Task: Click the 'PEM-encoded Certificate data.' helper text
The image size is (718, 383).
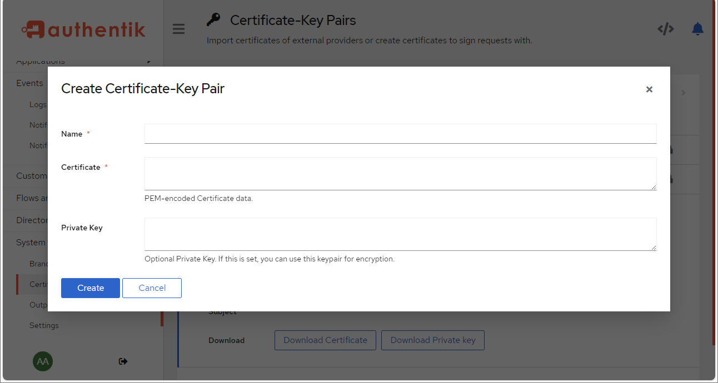Action: 198,198
